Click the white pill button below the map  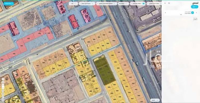155,100
